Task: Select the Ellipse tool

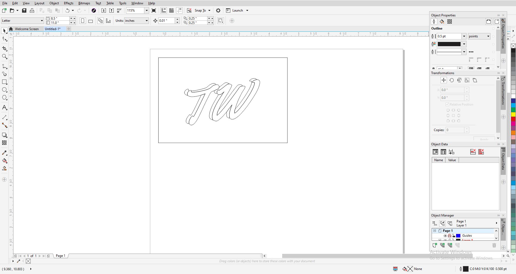Action: pyautogui.click(x=4, y=90)
